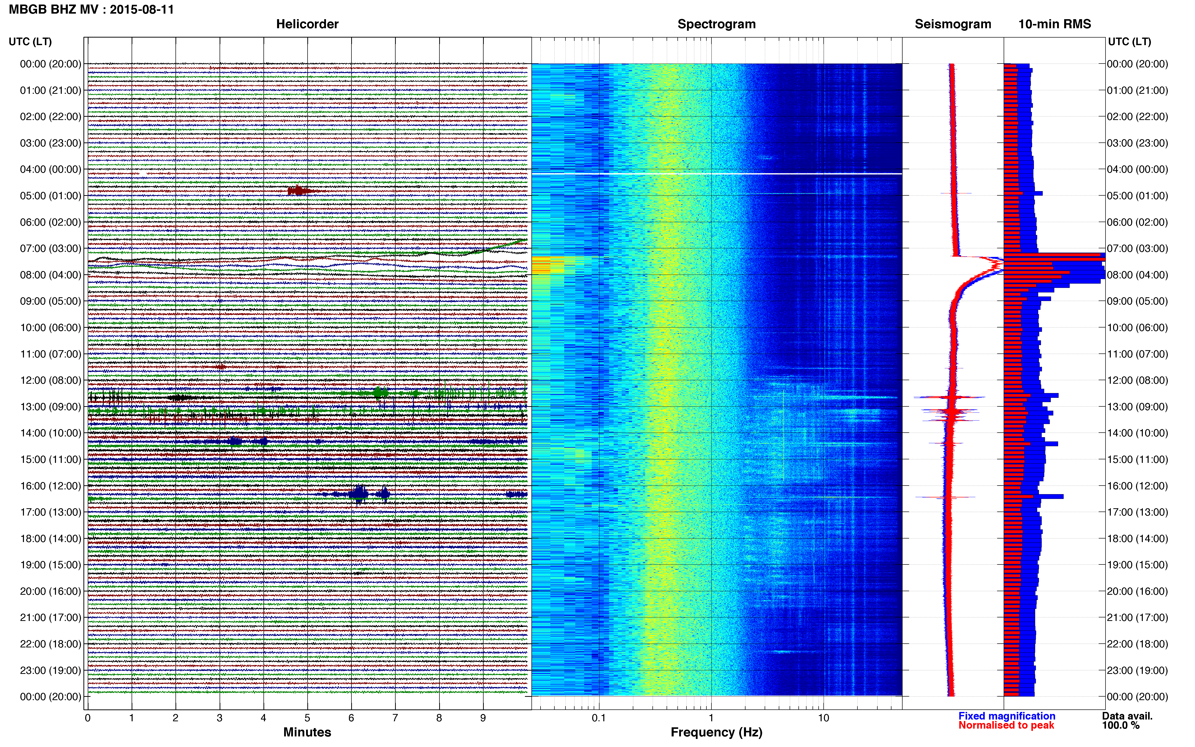Image resolution: width=1195 pixels, height=747 pixels.
Task: Click the 0 tick label on the Minutes axis
Action: pyautogui.click(x=87, y=718)
